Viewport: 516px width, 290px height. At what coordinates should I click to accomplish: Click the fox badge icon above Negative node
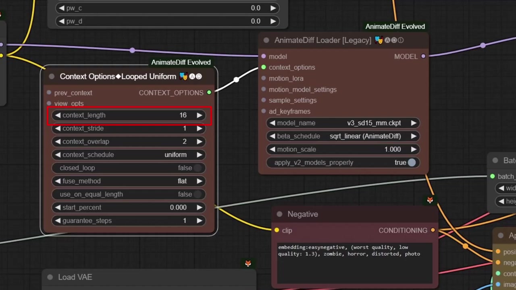point(430,200)
